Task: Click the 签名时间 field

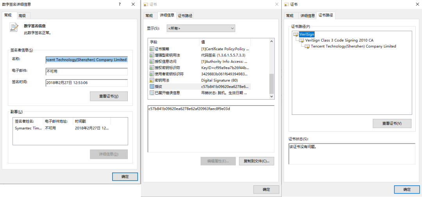Action: click(87, 83)
